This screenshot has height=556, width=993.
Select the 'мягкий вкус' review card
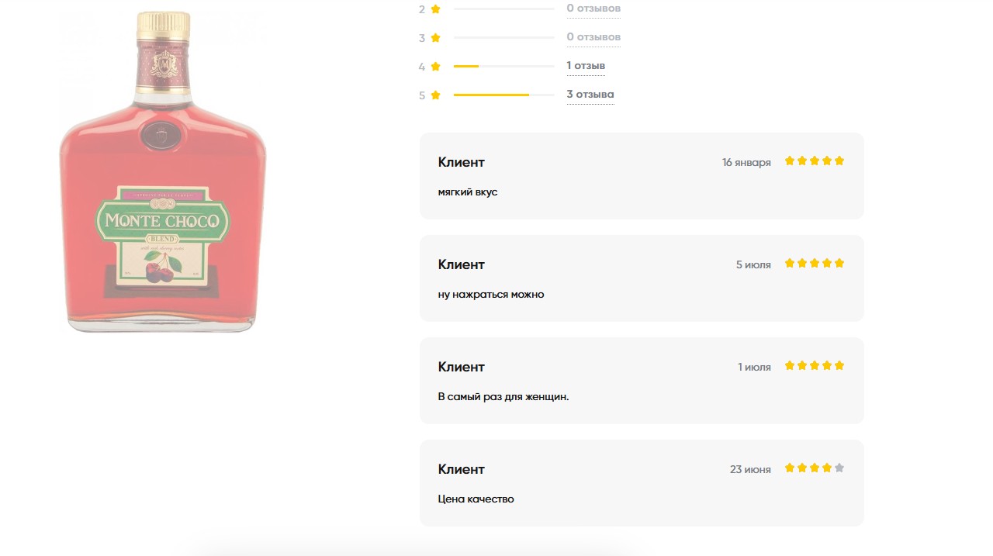(642, 176)
